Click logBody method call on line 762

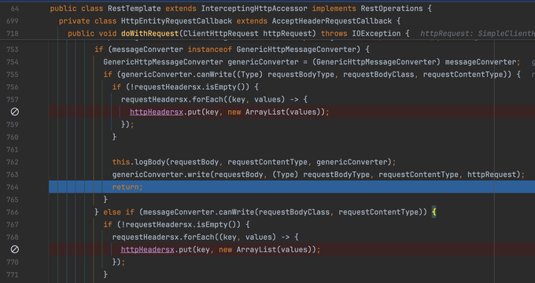pos(150,162)
